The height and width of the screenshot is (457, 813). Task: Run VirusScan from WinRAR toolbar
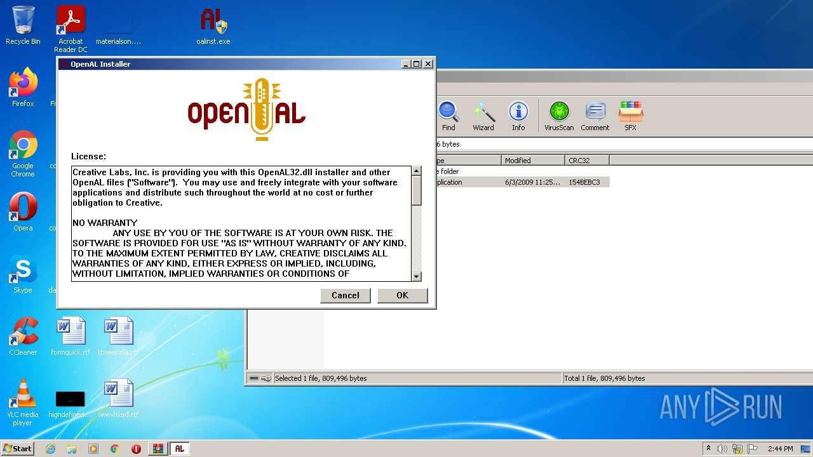559,116
